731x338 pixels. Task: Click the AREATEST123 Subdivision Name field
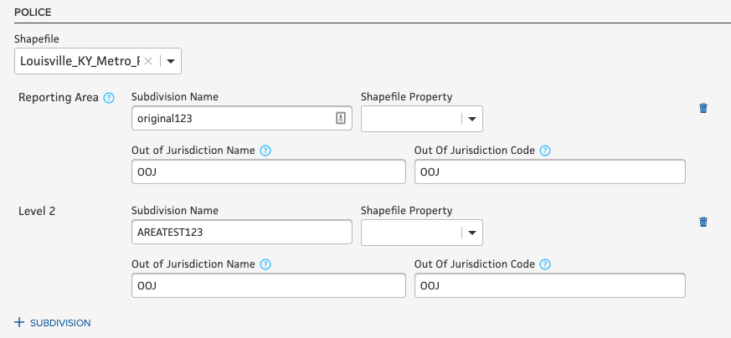[241, 233]
